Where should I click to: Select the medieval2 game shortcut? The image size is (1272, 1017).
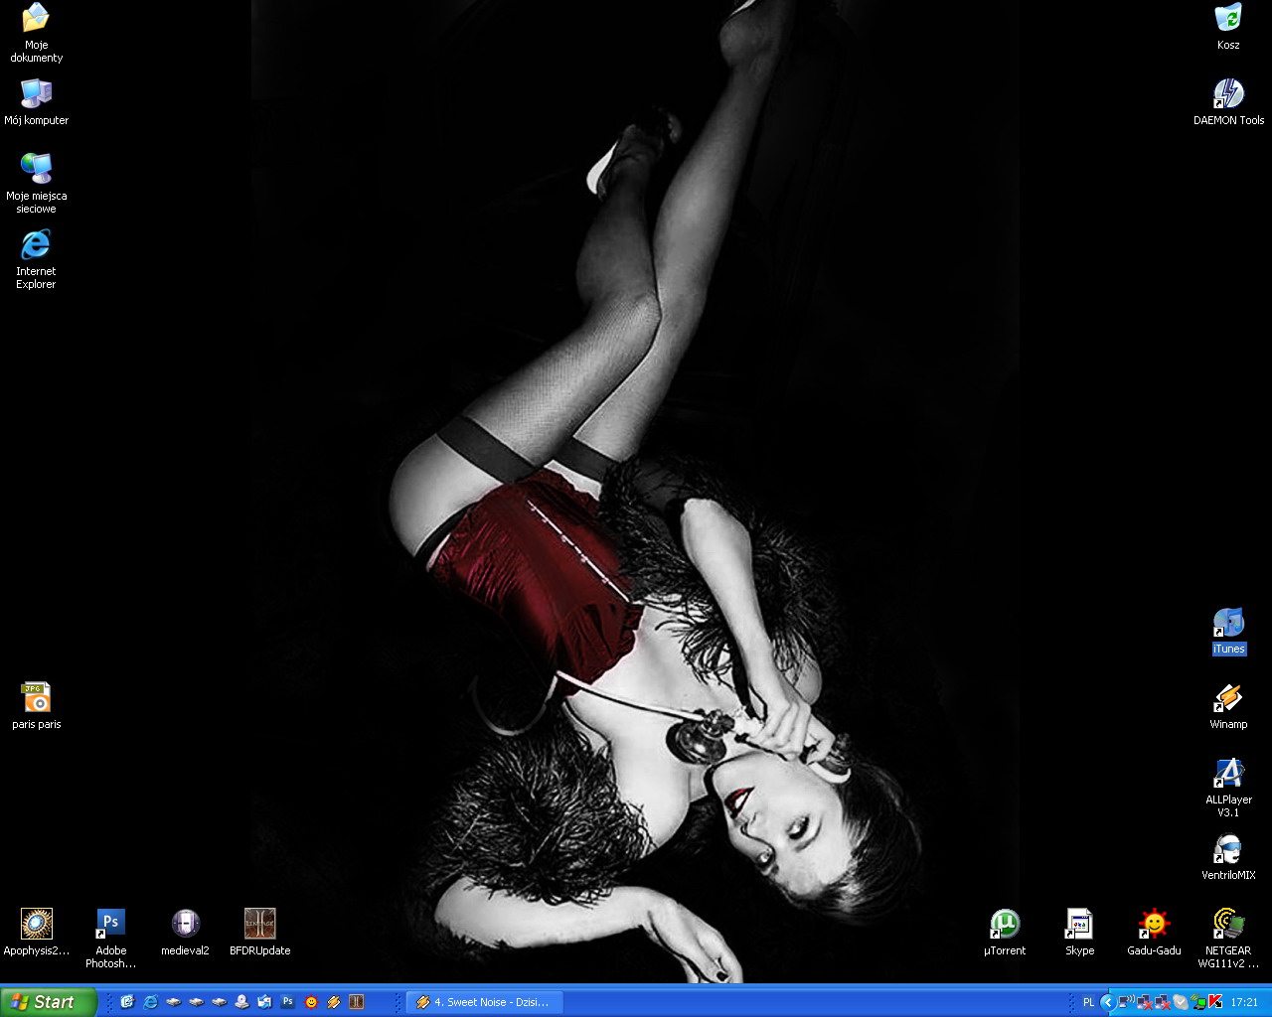tap(185, 925)
